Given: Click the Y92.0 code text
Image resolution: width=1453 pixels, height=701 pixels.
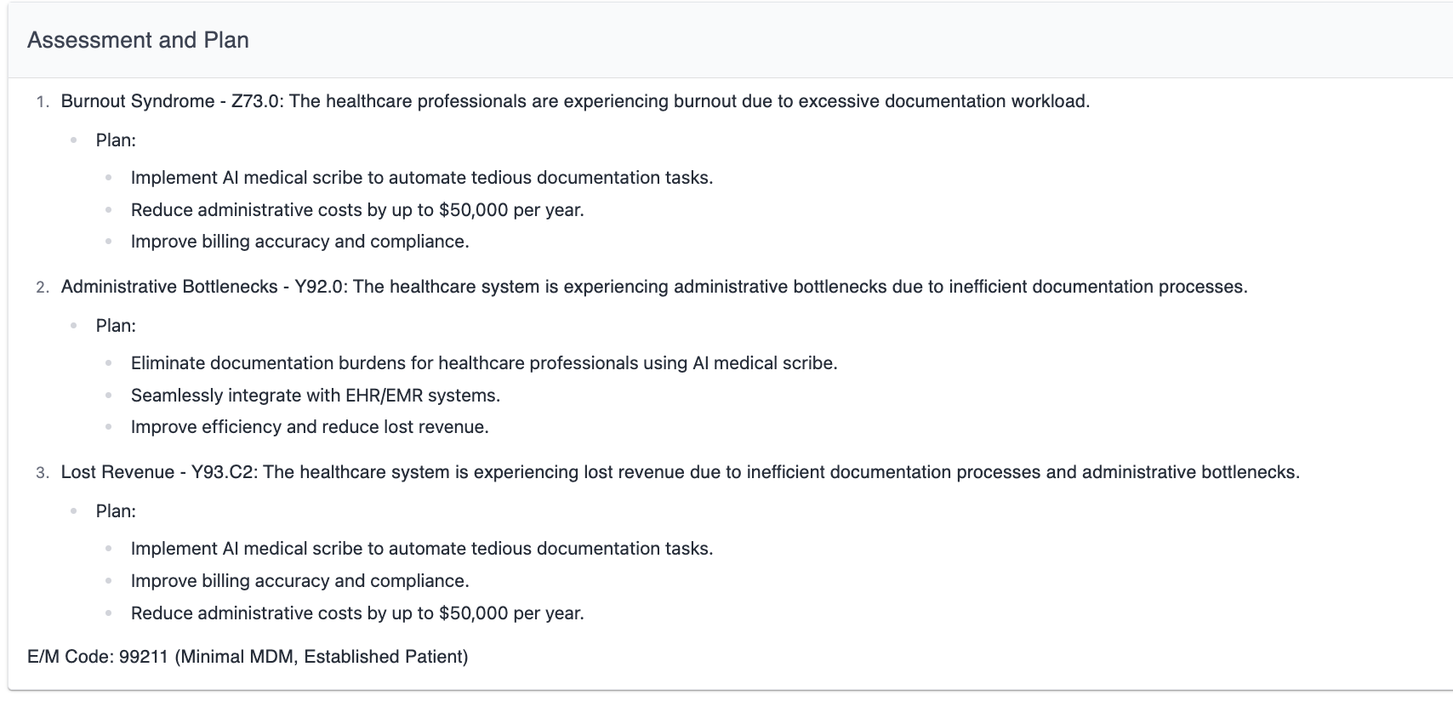Looking at the screenshot, I should coord(321,287).
